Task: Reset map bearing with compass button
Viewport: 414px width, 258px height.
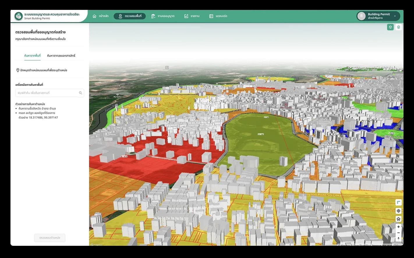Action: tap(398, 239)
